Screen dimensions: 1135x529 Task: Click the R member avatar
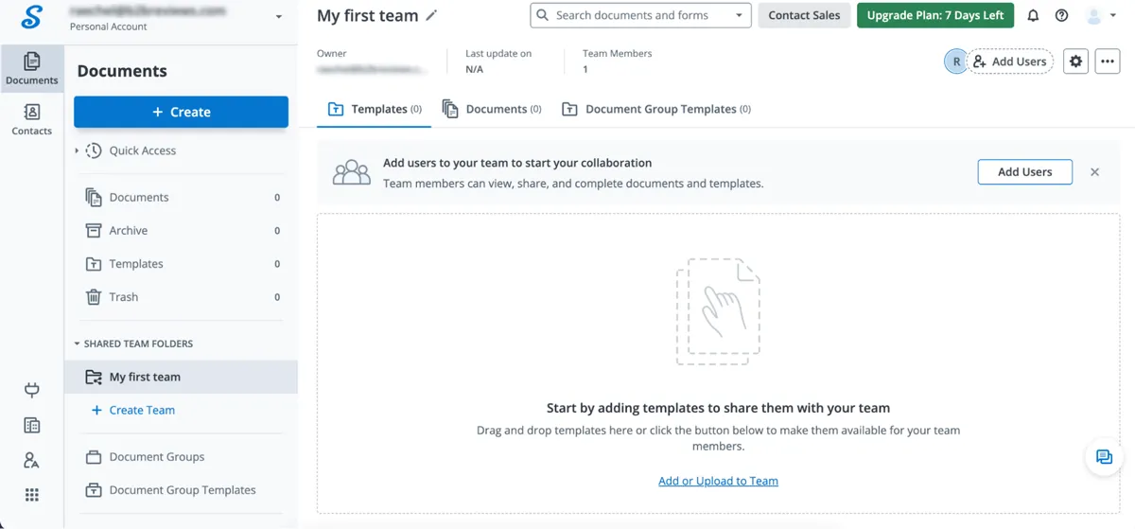[956, 62]
